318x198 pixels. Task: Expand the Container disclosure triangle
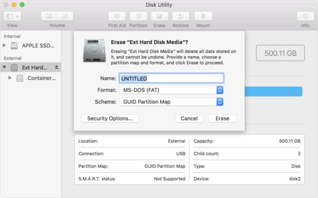pos(10,78)
